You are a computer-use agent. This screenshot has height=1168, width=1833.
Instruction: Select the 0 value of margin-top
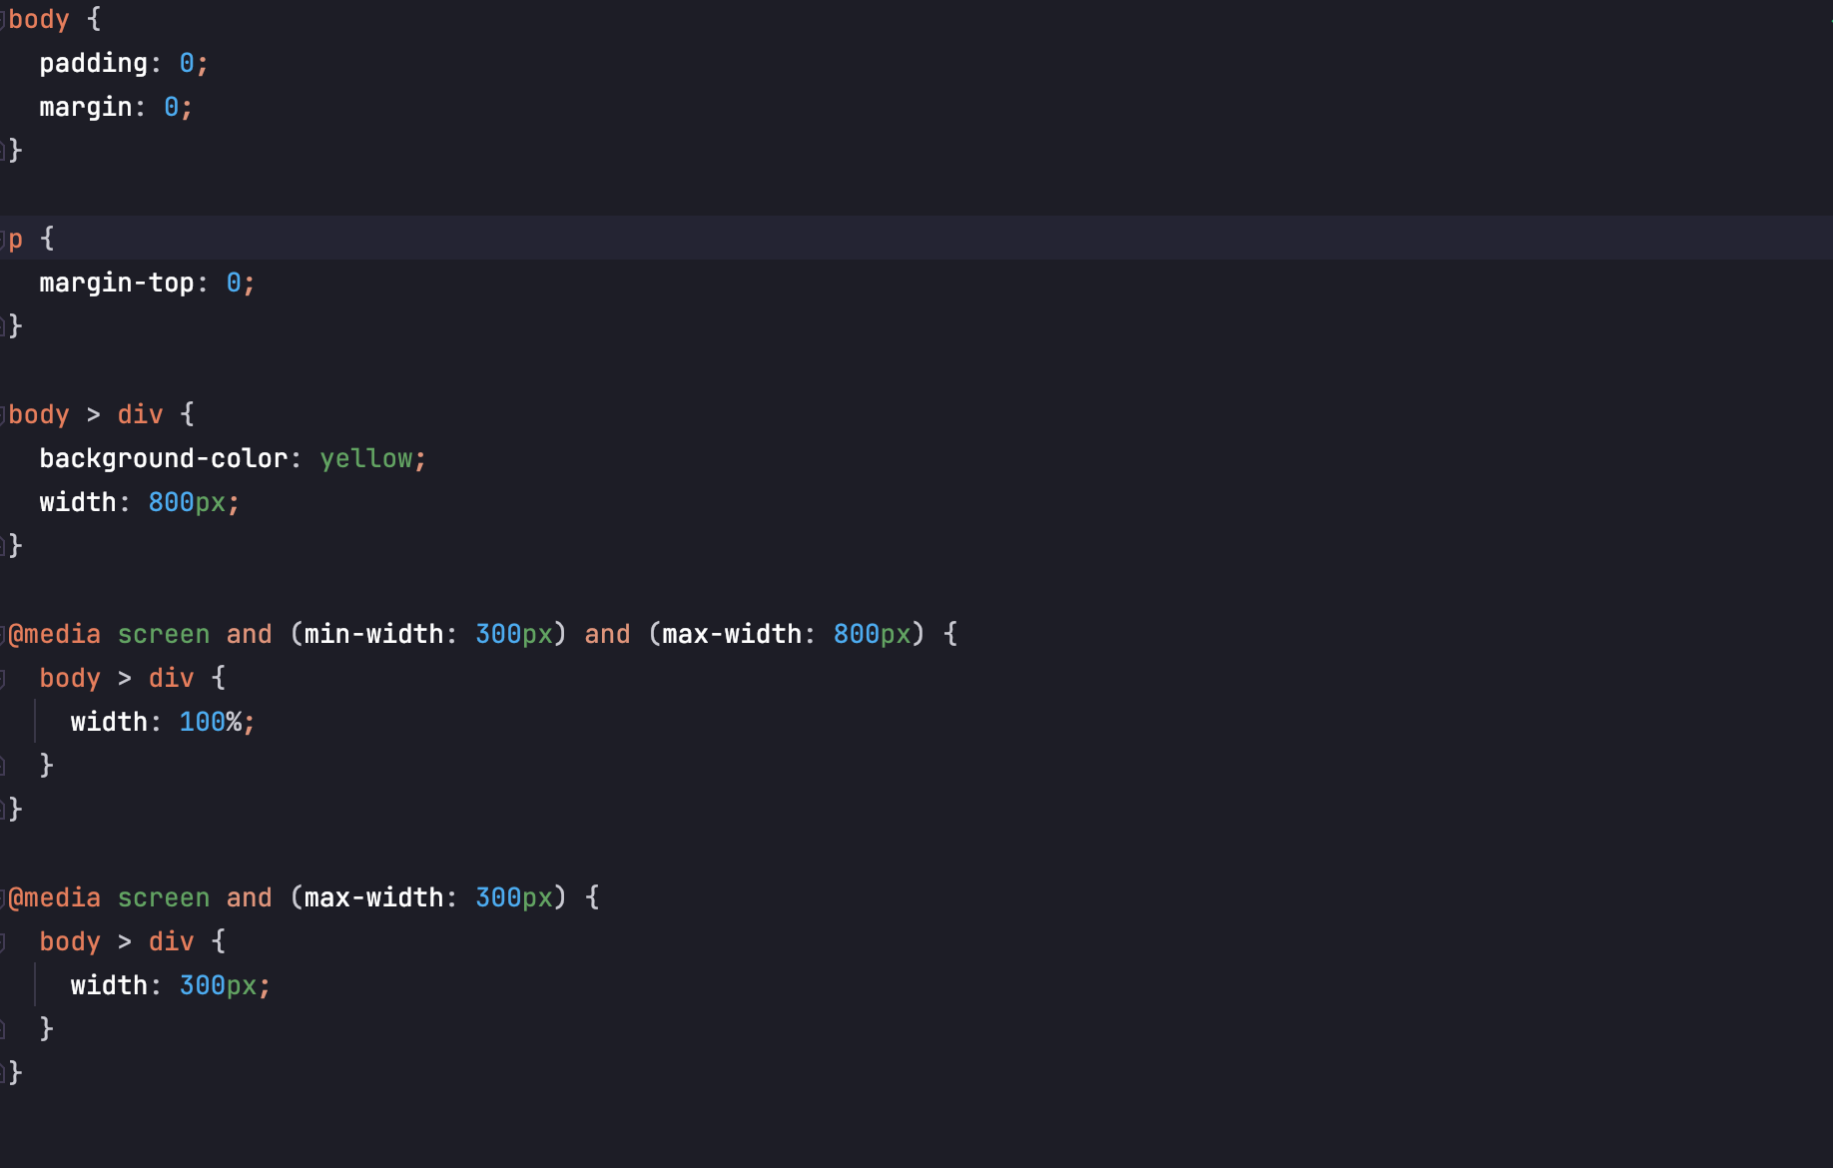pos(234,284)
